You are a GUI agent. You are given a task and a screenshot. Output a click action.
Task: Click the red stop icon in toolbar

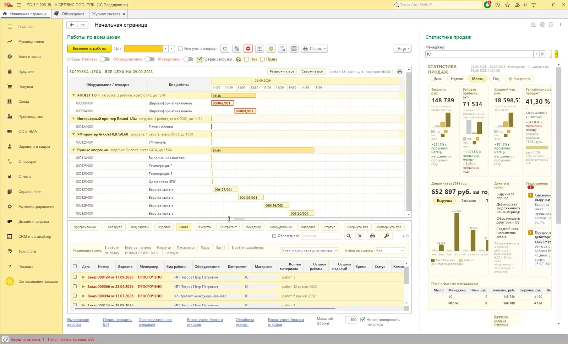248,49
